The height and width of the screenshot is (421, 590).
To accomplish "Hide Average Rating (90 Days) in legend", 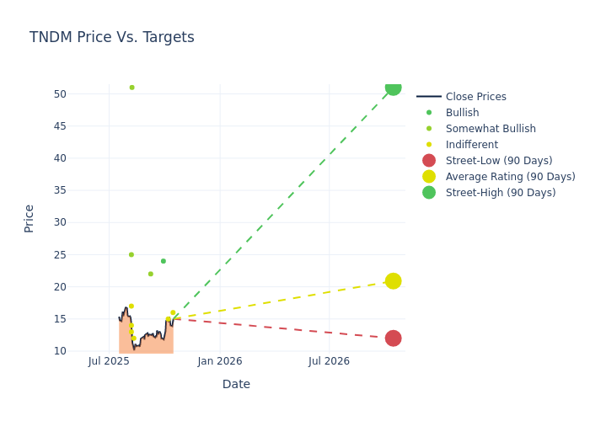I will [510, 177].
